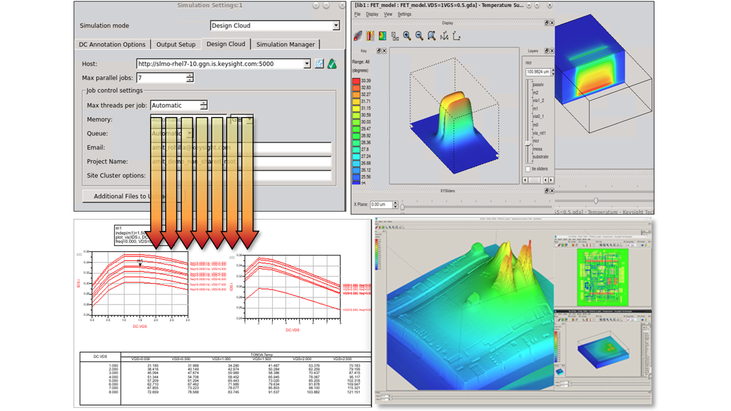
Task: Click the 2D XY axes view icon
Action: pyautogui.click(x=456, y=36)
